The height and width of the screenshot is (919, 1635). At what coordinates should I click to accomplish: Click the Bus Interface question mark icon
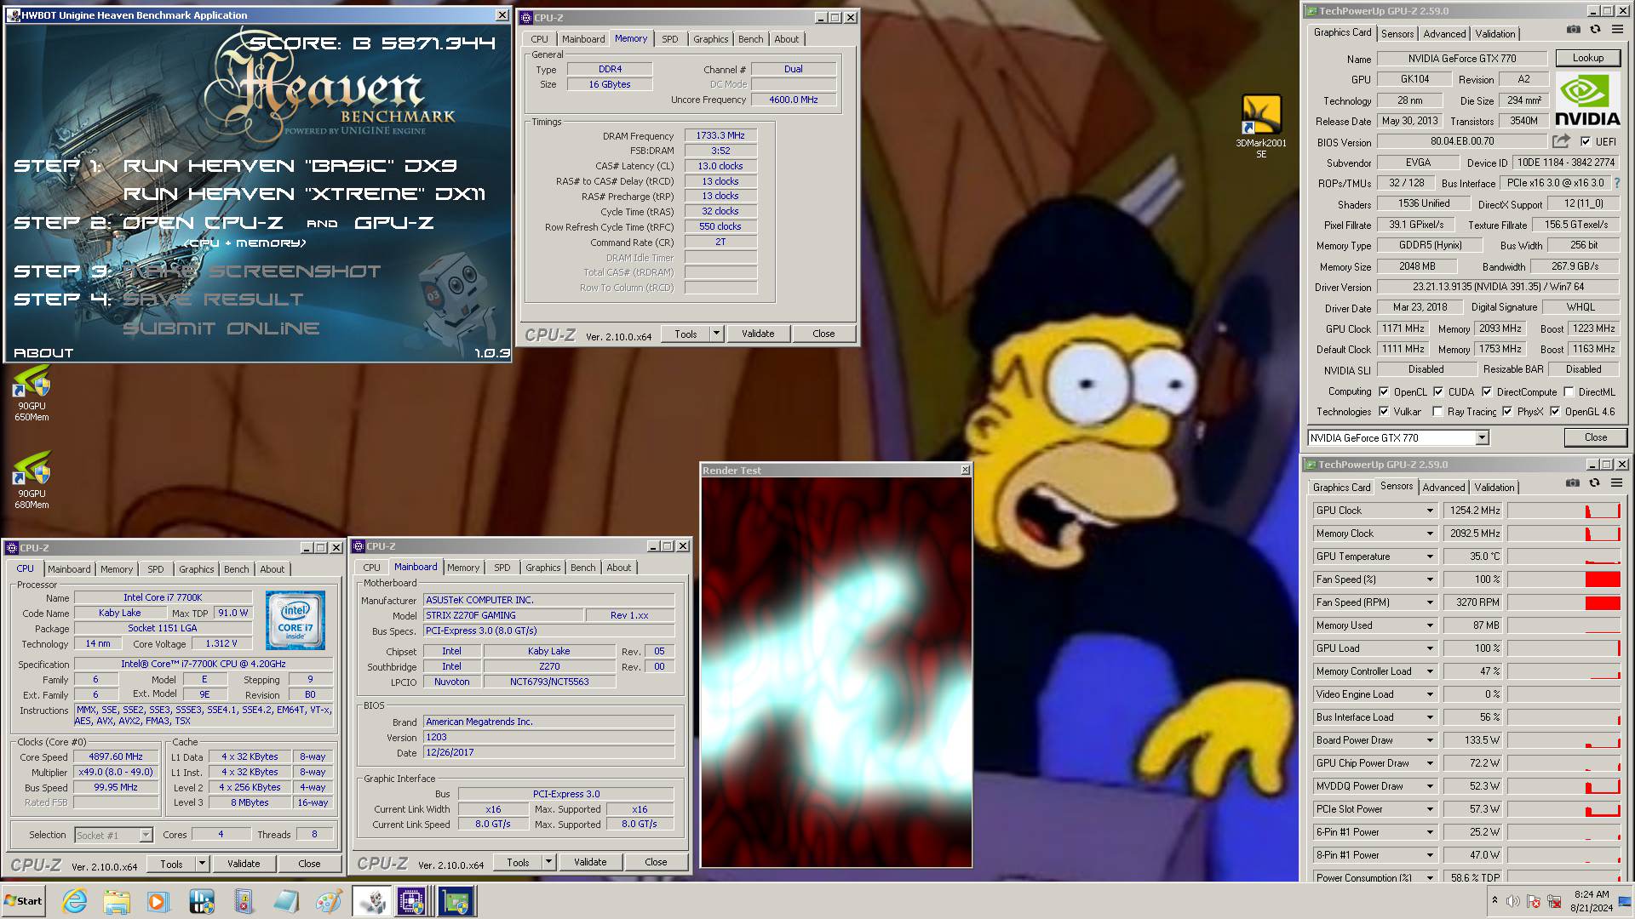click(1616, 183)
